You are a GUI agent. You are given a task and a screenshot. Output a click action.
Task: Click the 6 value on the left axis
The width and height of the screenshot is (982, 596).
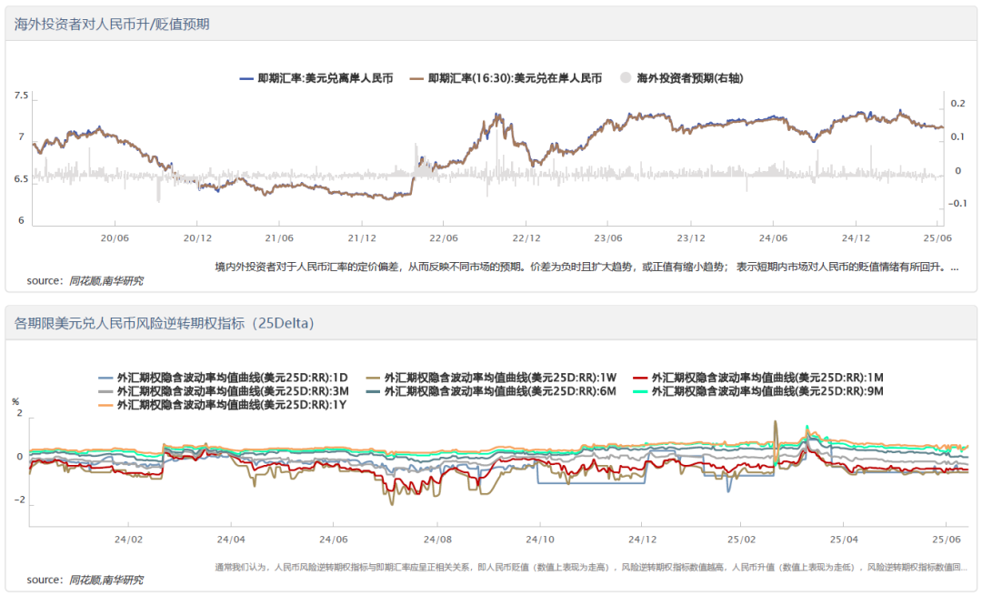click(x=21, y=220)
